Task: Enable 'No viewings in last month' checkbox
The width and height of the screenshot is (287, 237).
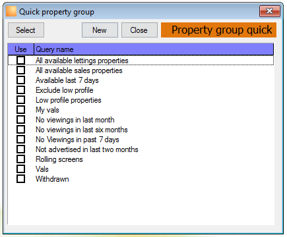Action: point(20,120)
